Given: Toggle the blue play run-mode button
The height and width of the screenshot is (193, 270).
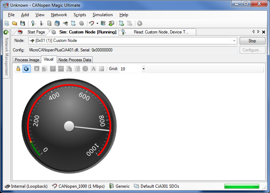Looking at the screenshot, I should (x=26, y=69).
